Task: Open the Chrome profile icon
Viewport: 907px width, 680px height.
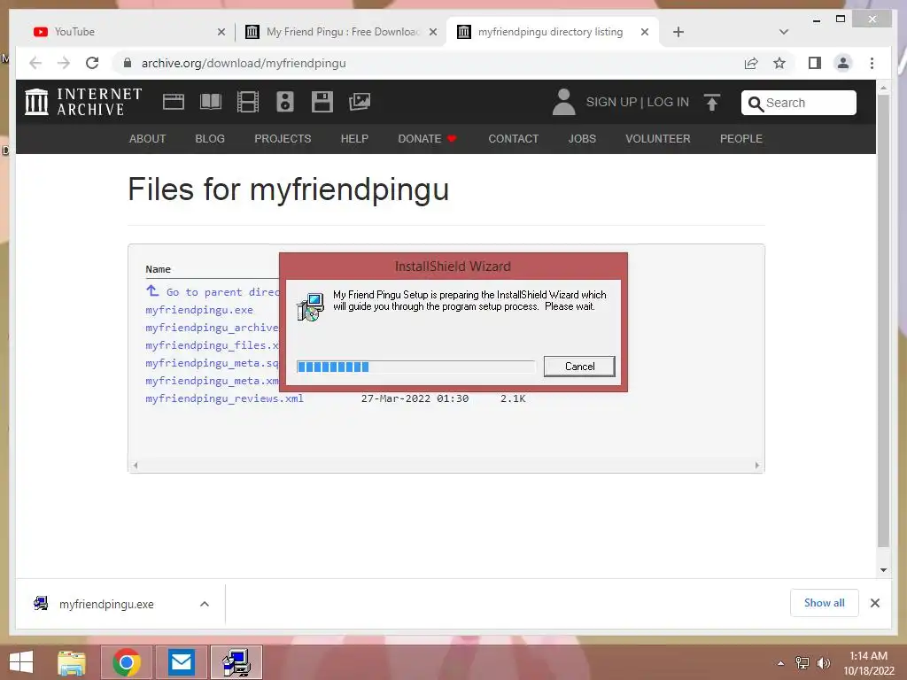Action: pos(843,63)
